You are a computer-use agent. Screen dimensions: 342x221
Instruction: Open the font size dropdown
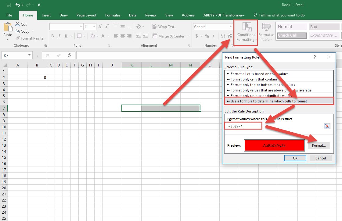point(94,27)
